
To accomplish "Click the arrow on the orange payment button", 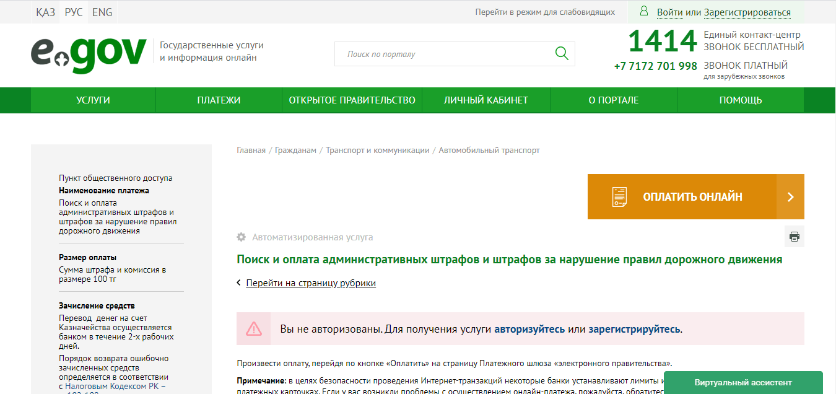I will [790, 197].
